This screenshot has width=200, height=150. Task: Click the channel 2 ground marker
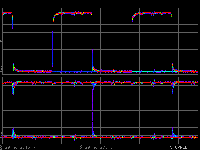pos(1,69)
